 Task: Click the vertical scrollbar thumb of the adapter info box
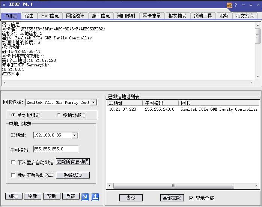point(257,36)
